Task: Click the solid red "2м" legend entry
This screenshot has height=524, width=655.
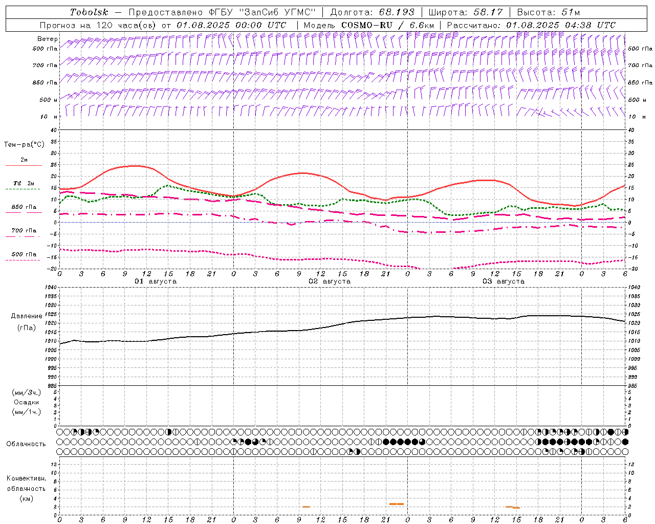Action: [24, 162]
